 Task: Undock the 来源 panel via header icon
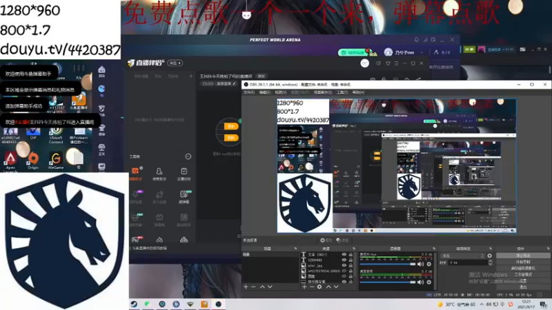click(354, 249)
